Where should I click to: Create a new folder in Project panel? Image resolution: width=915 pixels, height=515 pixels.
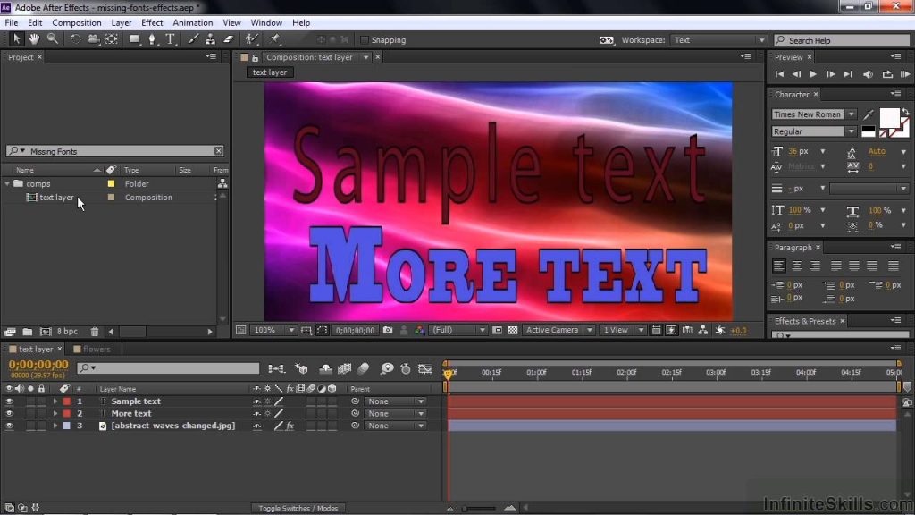pos(28,332)
